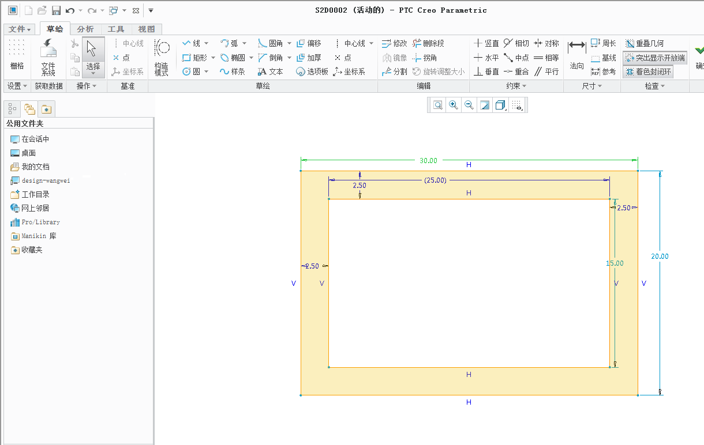Save the sketch with the disk icon
Screen dimensions: 704x445
coord(56,10)
